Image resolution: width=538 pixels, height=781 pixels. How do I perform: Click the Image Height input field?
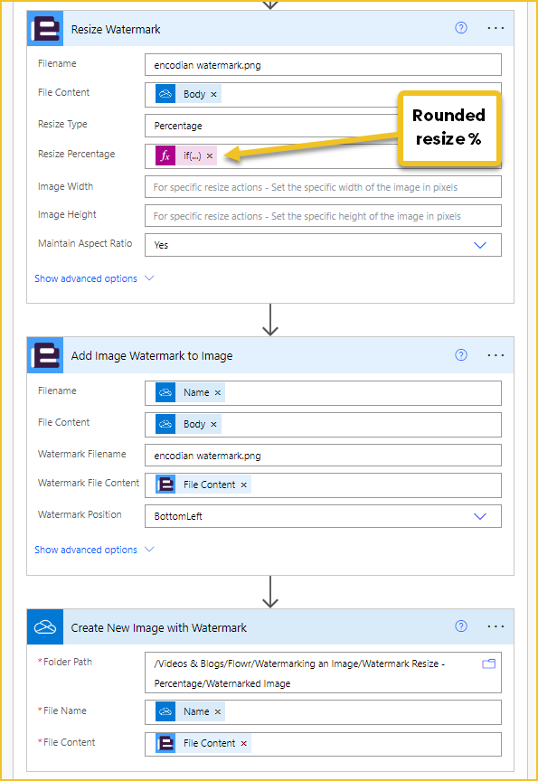pos(323,216)
